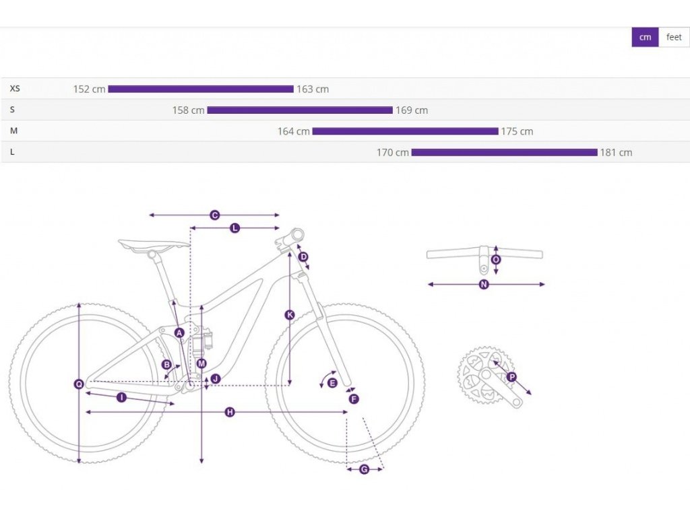The width and height of the screenshot is (690, 517).
Task: Select the XS size row
Action: coord(15,88)
